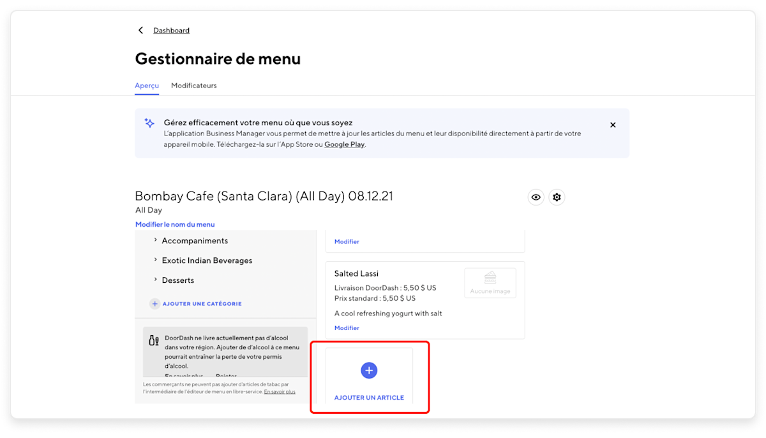766x438 pixels.
Task: Click the eye icon to preview menu
Action: tap(536, 197)
